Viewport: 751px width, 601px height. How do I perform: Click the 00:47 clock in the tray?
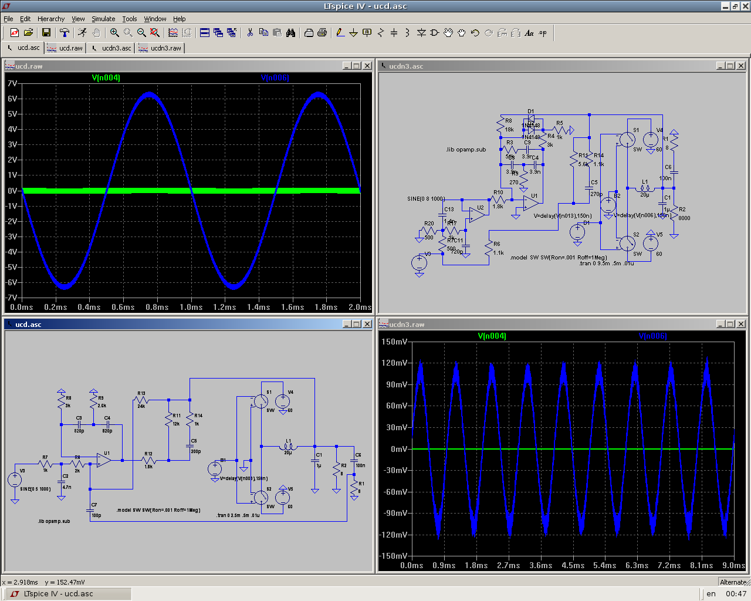pos(736,594)
